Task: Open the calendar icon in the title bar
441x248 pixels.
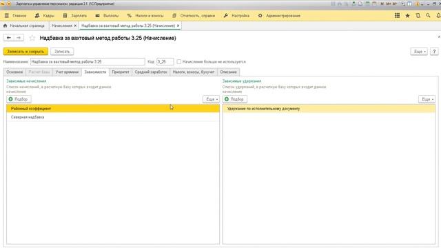Action: (374, 4)
